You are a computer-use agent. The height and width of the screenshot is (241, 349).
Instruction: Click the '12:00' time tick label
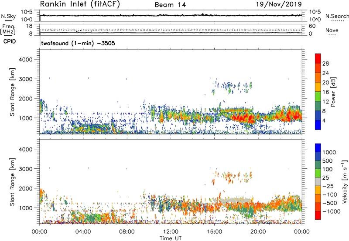click(x=171, y=232)
